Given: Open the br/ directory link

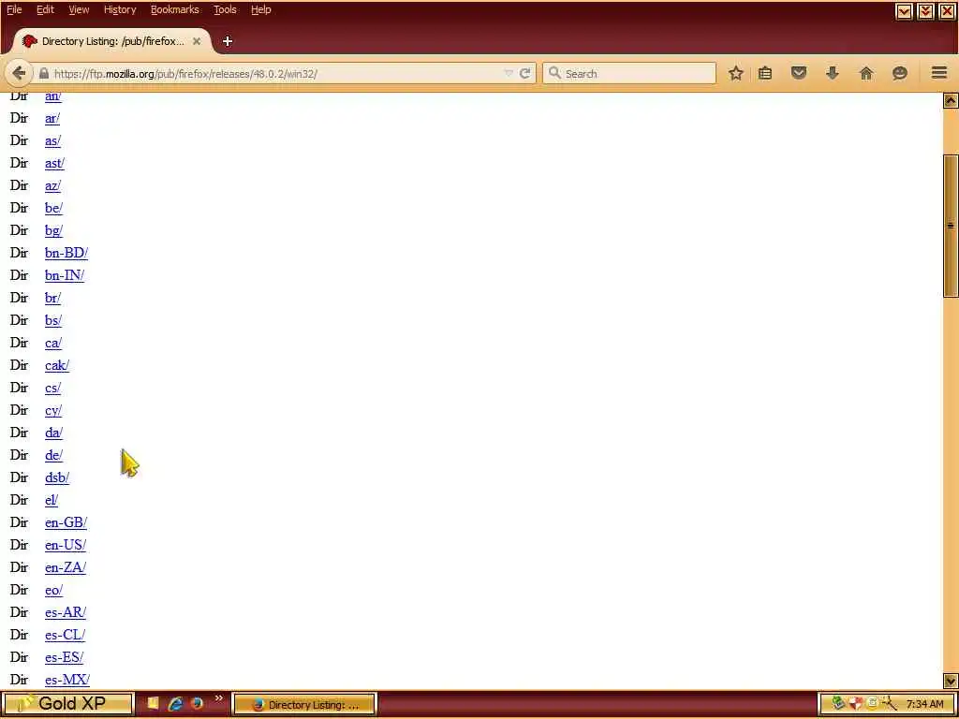Looking at the screenshot, I should 52,299.
